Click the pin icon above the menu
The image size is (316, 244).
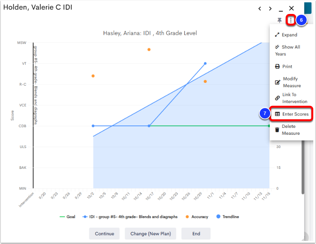(x=280, y=19)
